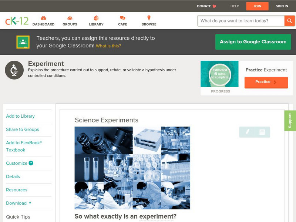Click Add to Library link
Screen dimensions: 296x222
(x=20, y=116)
